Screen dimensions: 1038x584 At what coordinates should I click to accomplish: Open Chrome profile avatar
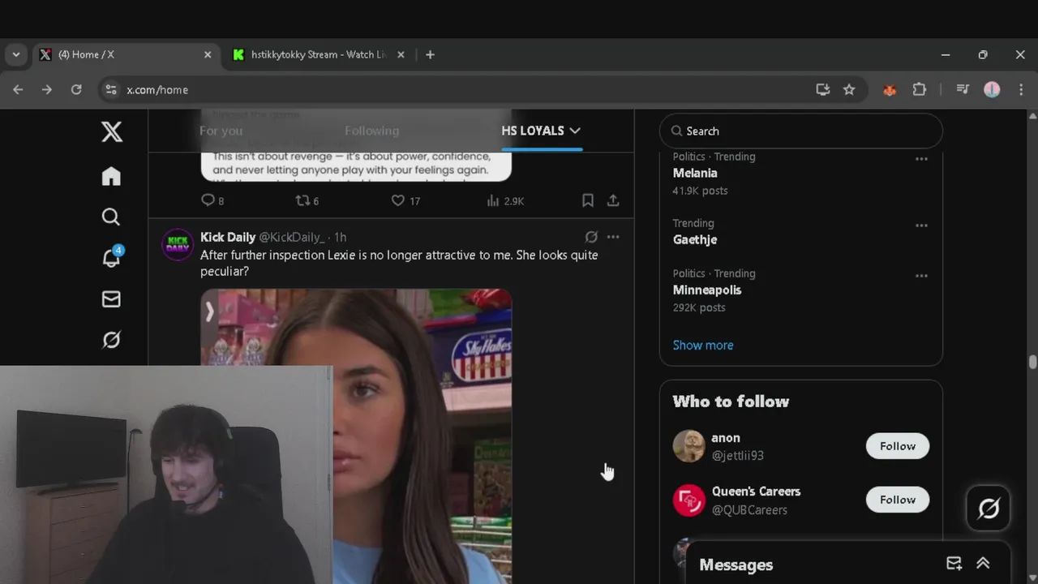(992, 90)
